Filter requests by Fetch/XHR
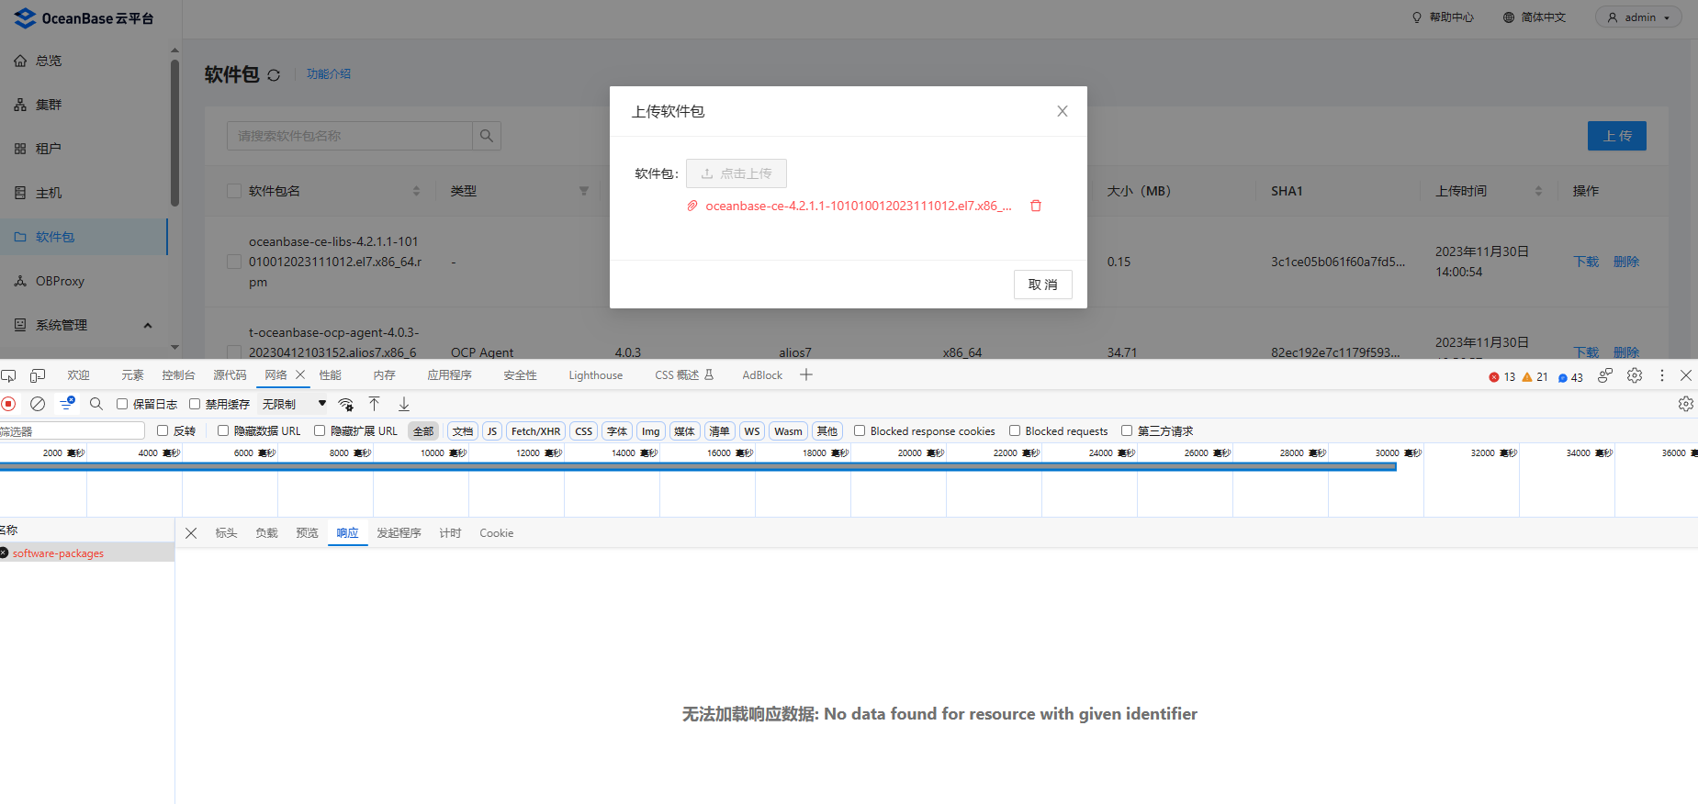 tap(535, 431)
